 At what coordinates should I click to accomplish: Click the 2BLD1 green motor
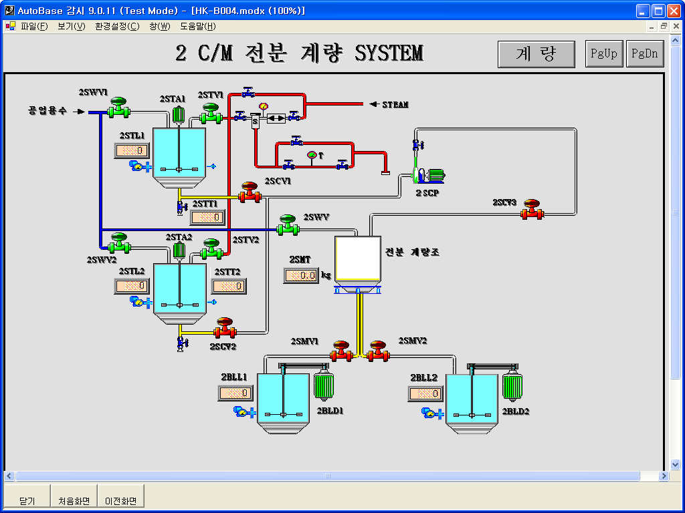[324, 387]
